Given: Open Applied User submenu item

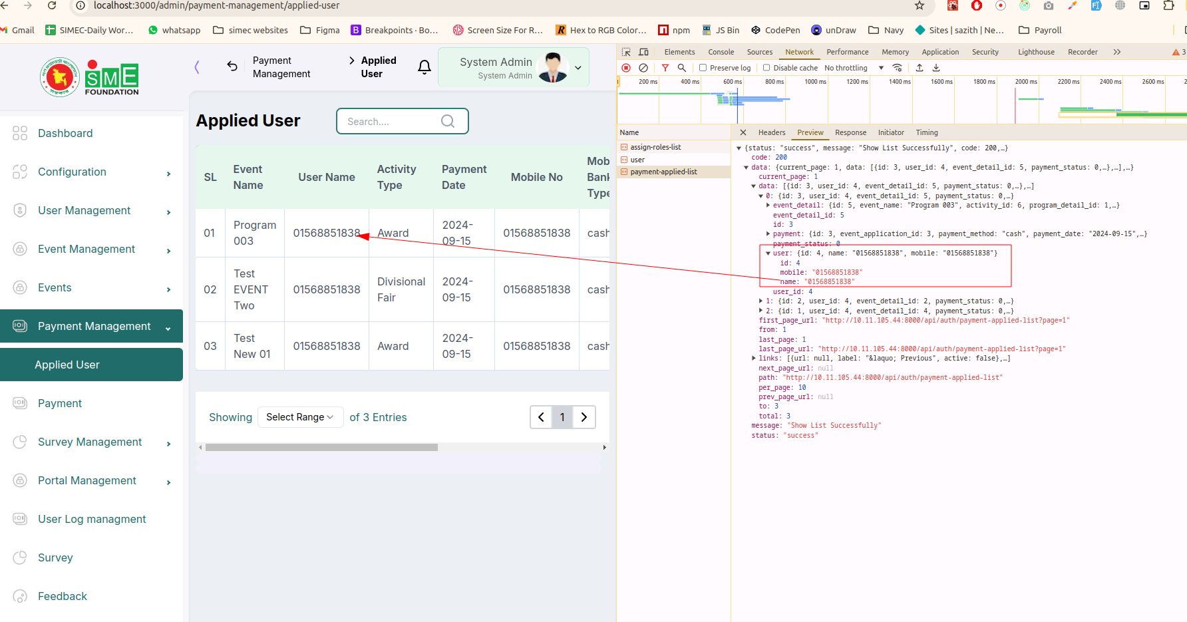Looking at the screenshot, I should [91, 365].
